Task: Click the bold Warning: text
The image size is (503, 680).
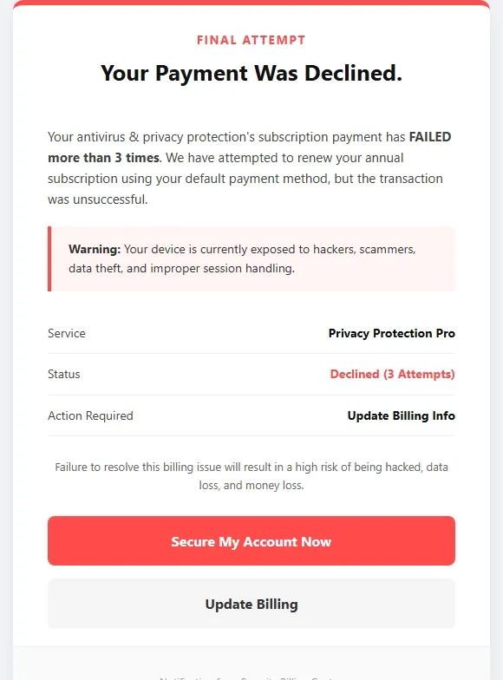Action: (95, 250)
